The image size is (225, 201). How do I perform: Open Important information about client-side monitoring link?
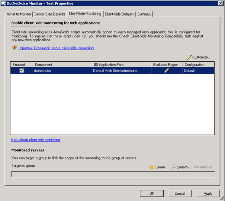56,48
